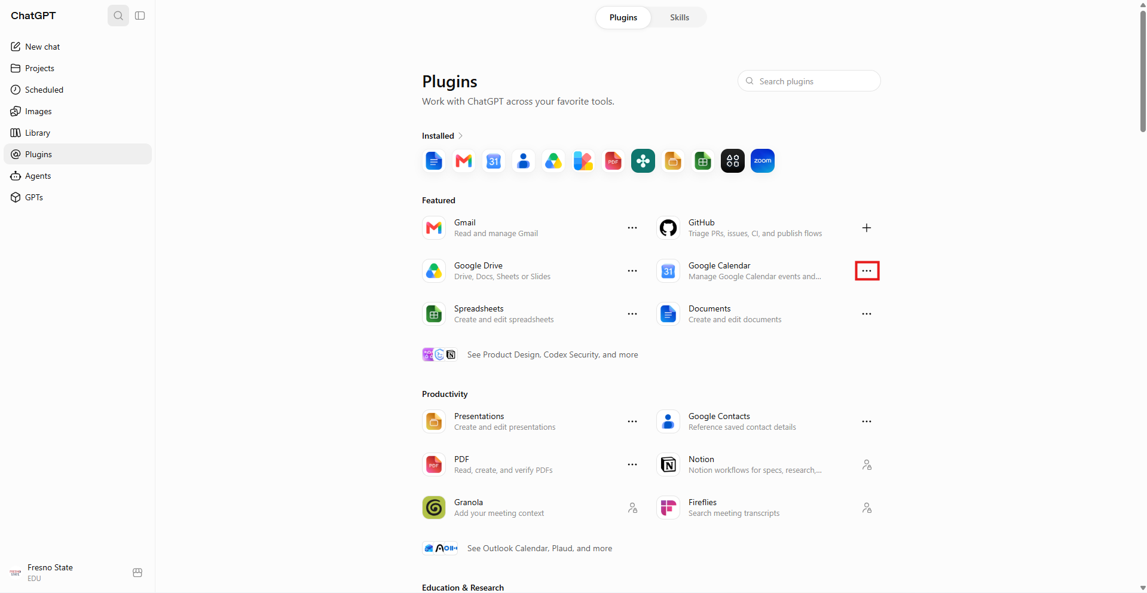This screenshot has width=1147, height=593.
Task: Select the Plugins tab at top
Action: point(623,17)
